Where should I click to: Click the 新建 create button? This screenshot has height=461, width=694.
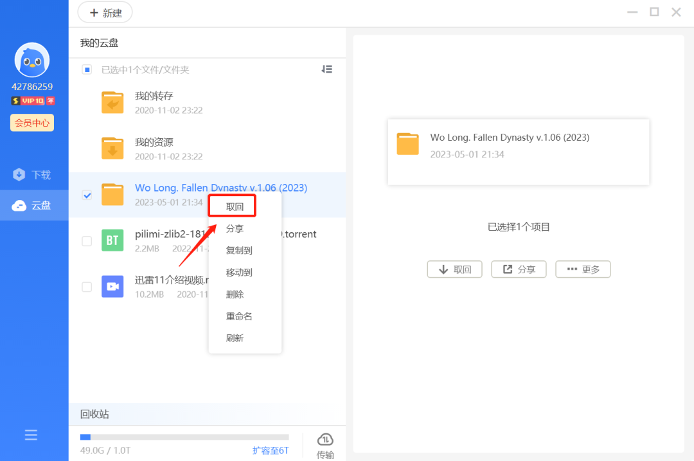[105, 13]
